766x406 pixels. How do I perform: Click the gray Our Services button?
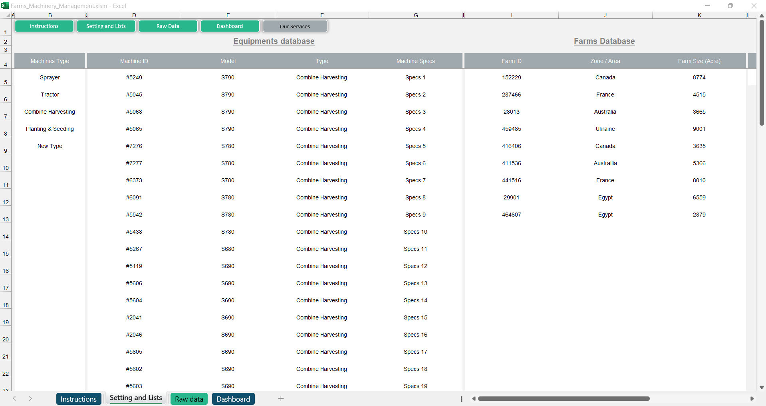pos(295,26)
